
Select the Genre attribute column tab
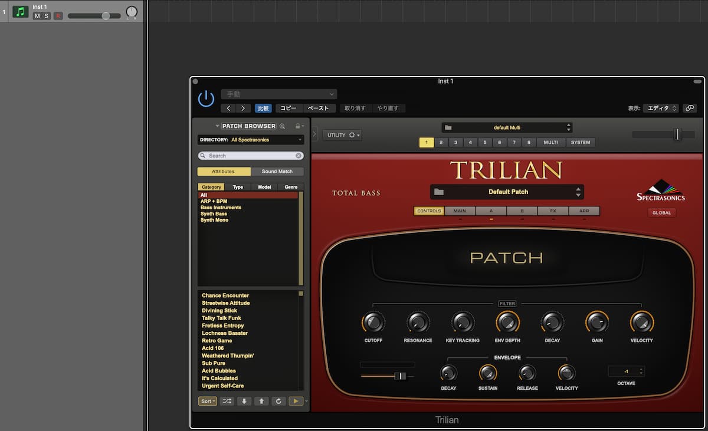tap(291, 187)
